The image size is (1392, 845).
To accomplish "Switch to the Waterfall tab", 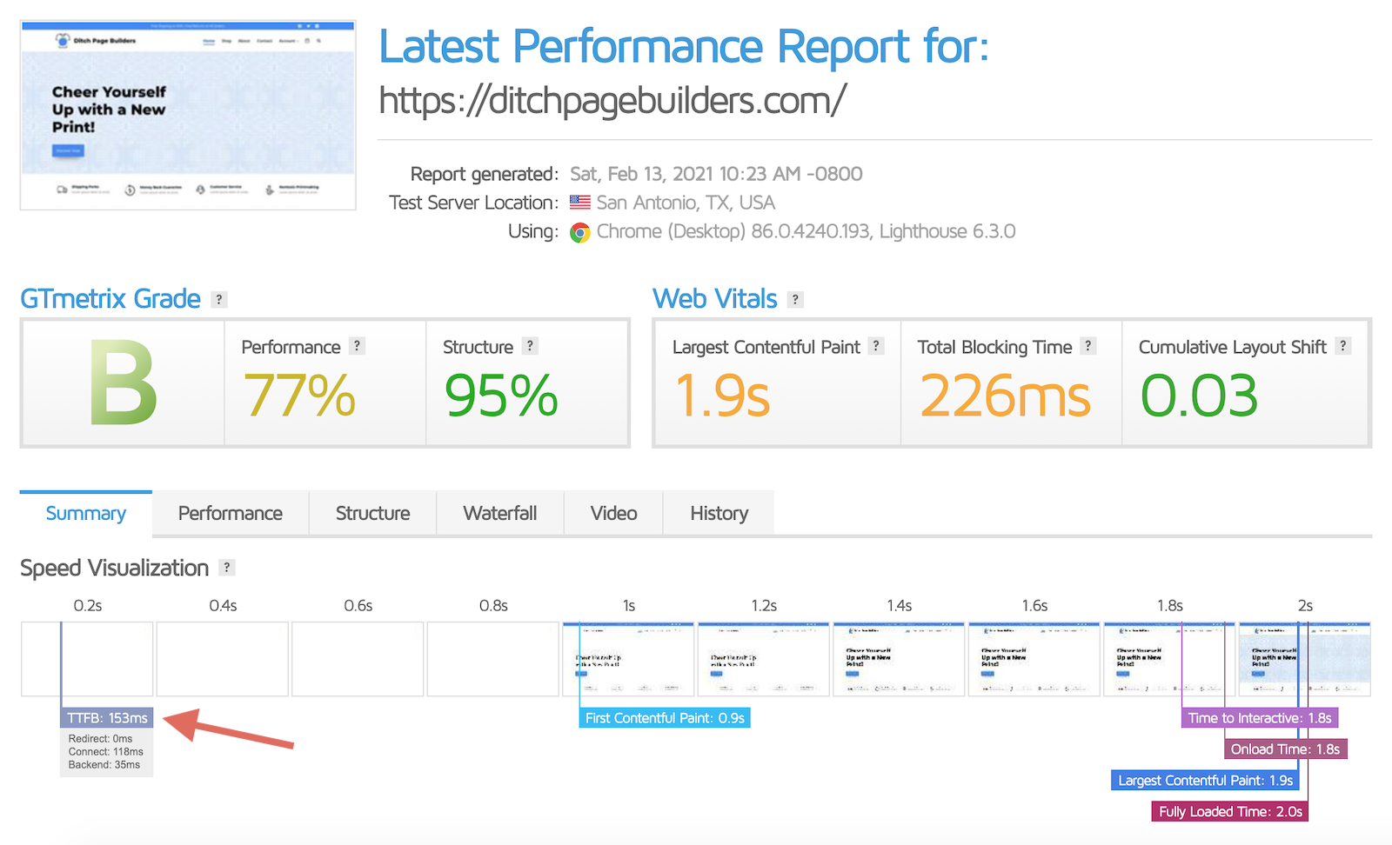I will (499, 514).
